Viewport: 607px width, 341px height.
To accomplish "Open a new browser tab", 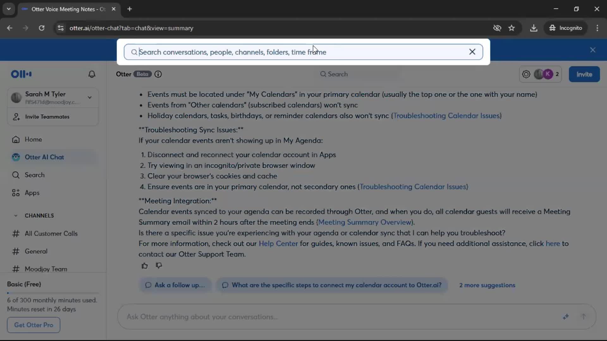I will coord(129,9).
